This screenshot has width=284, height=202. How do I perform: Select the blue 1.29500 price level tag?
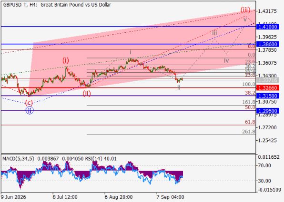coord(268,111)
